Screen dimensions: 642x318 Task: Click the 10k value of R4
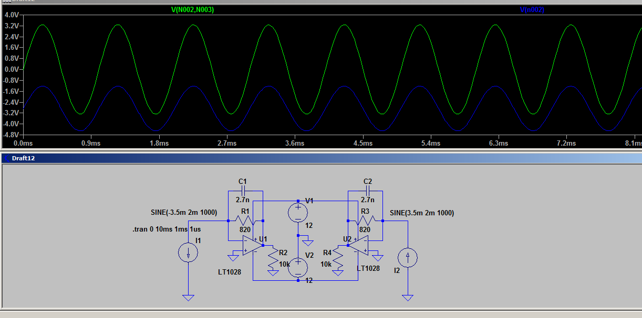326,265
